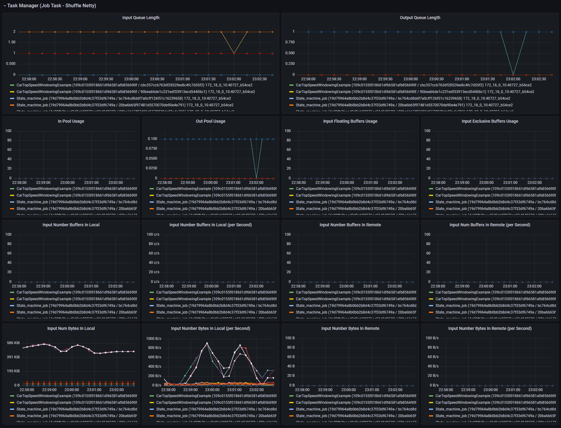Toggle State_machine_job 20ba6b65f in Input Exclusive Buffers Usage

[x=496, y=209]
